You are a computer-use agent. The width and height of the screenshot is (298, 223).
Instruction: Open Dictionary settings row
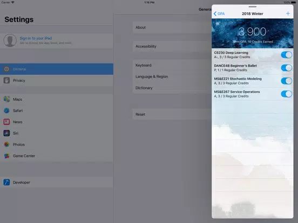tap(172, 88)
